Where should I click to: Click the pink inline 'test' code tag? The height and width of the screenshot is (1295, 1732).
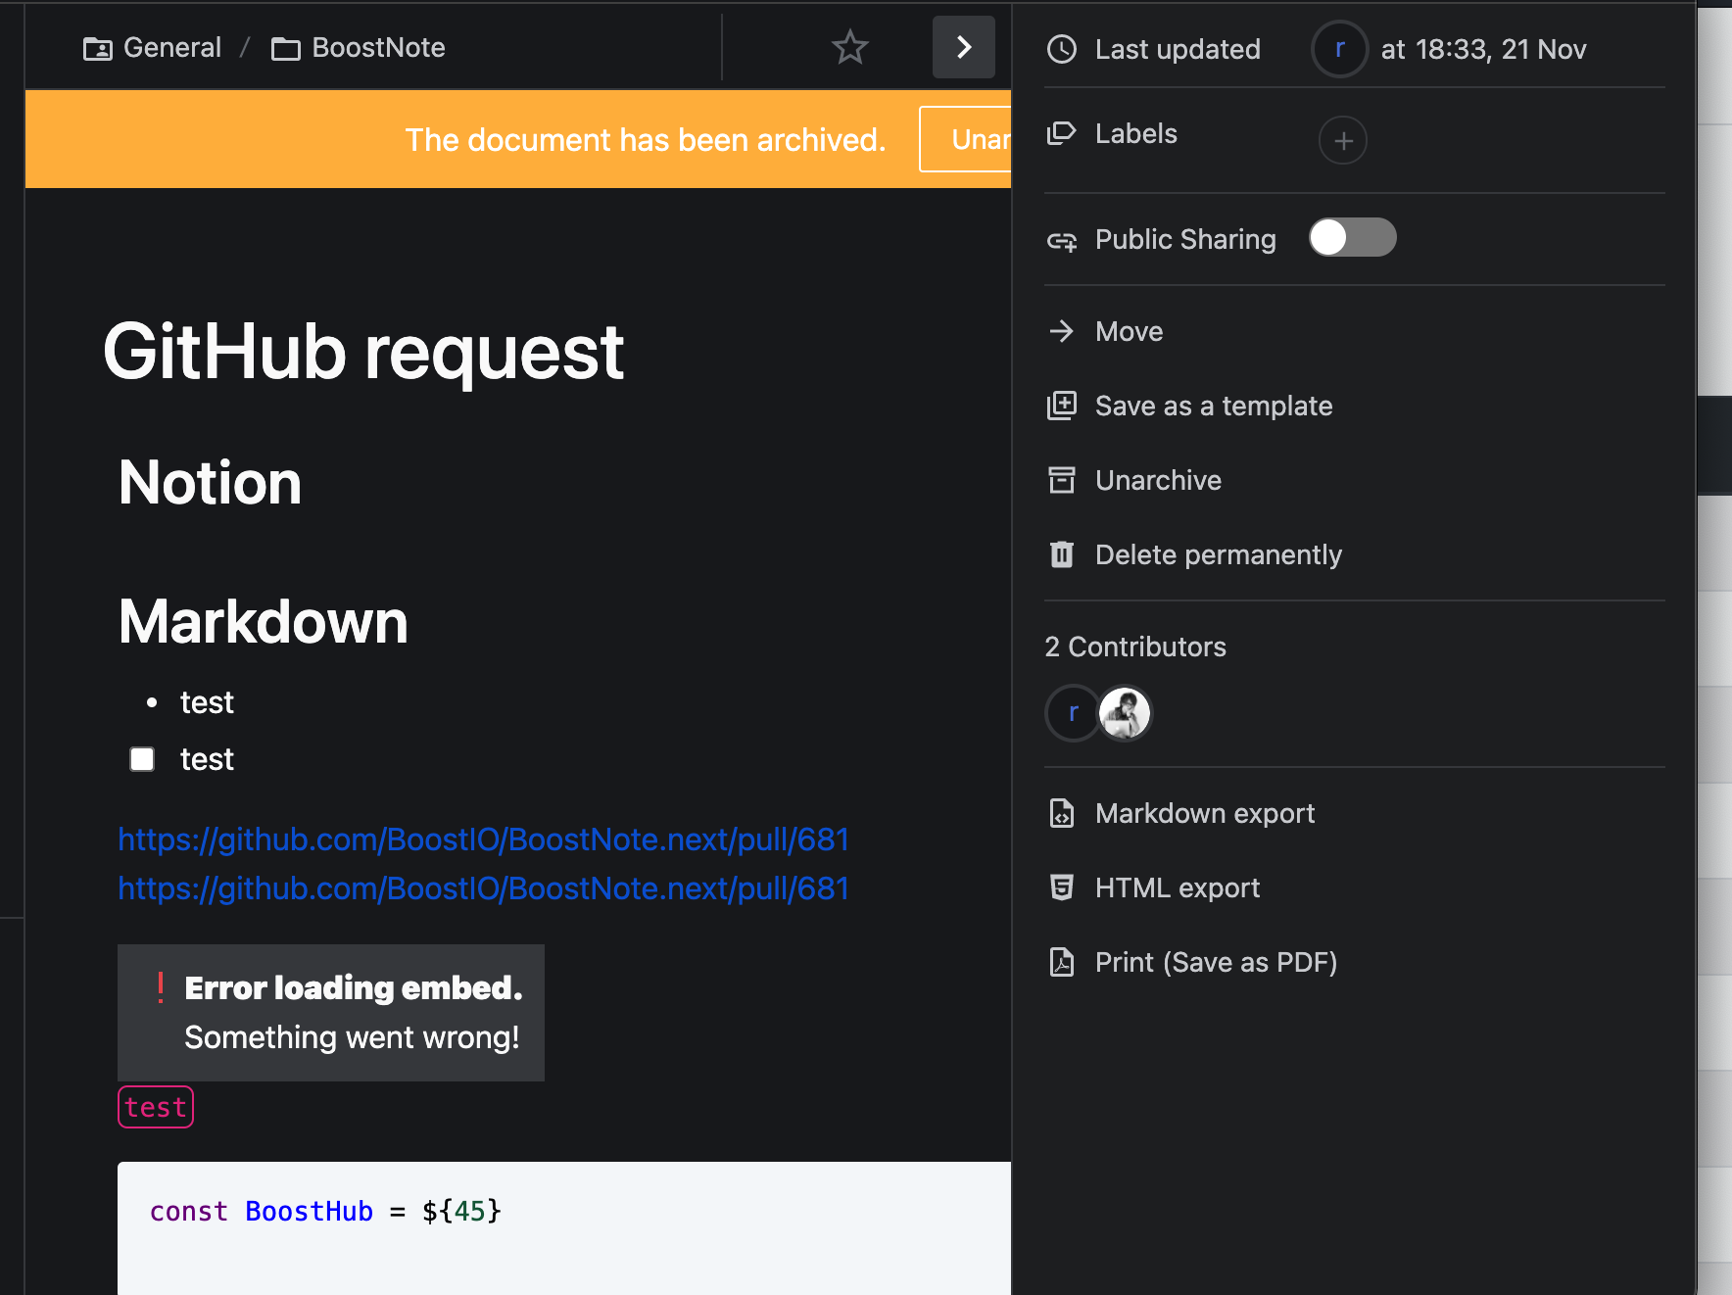tap(156, 1107)
